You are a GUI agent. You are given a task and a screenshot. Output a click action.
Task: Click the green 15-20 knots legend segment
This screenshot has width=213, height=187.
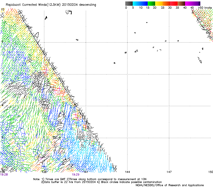click(x=151, y=3)
